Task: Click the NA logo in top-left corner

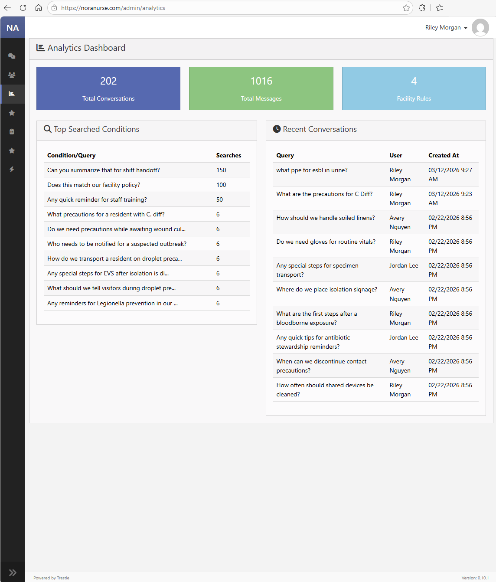Action: coord(12,27)
